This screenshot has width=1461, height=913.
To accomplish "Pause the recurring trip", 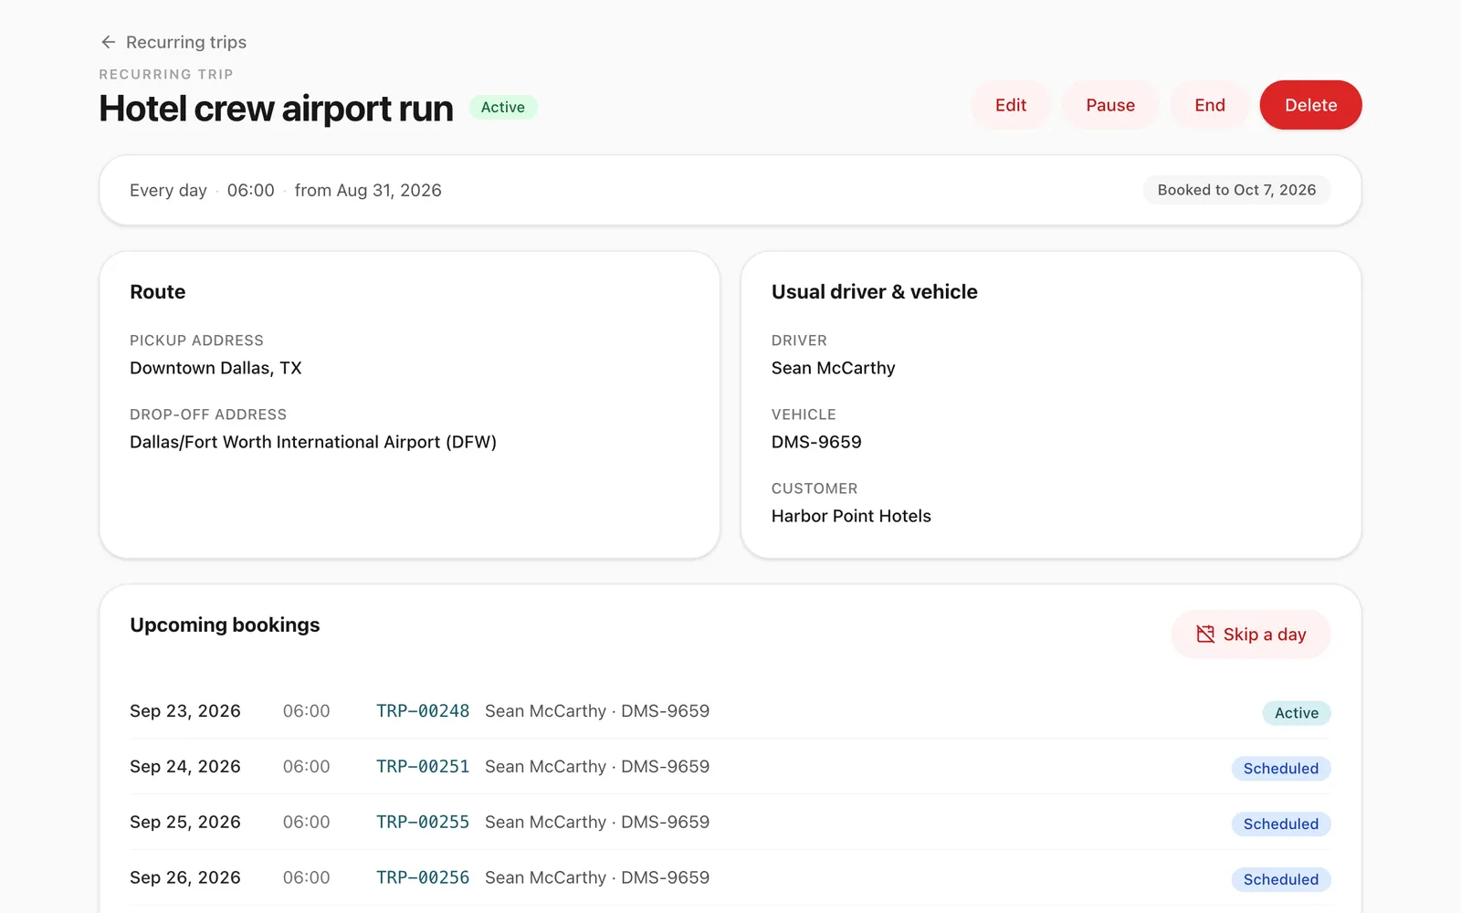I will (x=1110, y=105).
